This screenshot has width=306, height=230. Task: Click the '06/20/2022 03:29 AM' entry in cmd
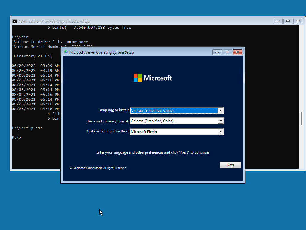[36, 66]
